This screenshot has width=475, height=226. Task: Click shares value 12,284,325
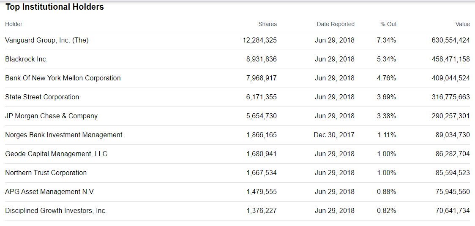[x=260, y=40]
